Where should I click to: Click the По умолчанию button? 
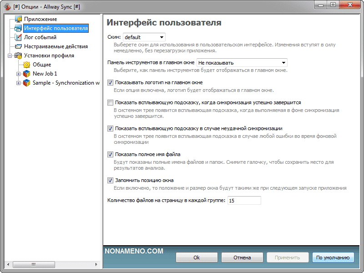coord(333,258)
